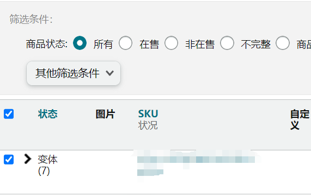Click the 变体 (7) status text
The width and height of the screenshot is (311, 196).
pos(47,165)
